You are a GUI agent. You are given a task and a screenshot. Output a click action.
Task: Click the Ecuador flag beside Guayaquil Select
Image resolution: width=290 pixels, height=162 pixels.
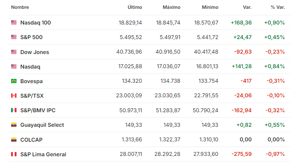coord(14,125)
